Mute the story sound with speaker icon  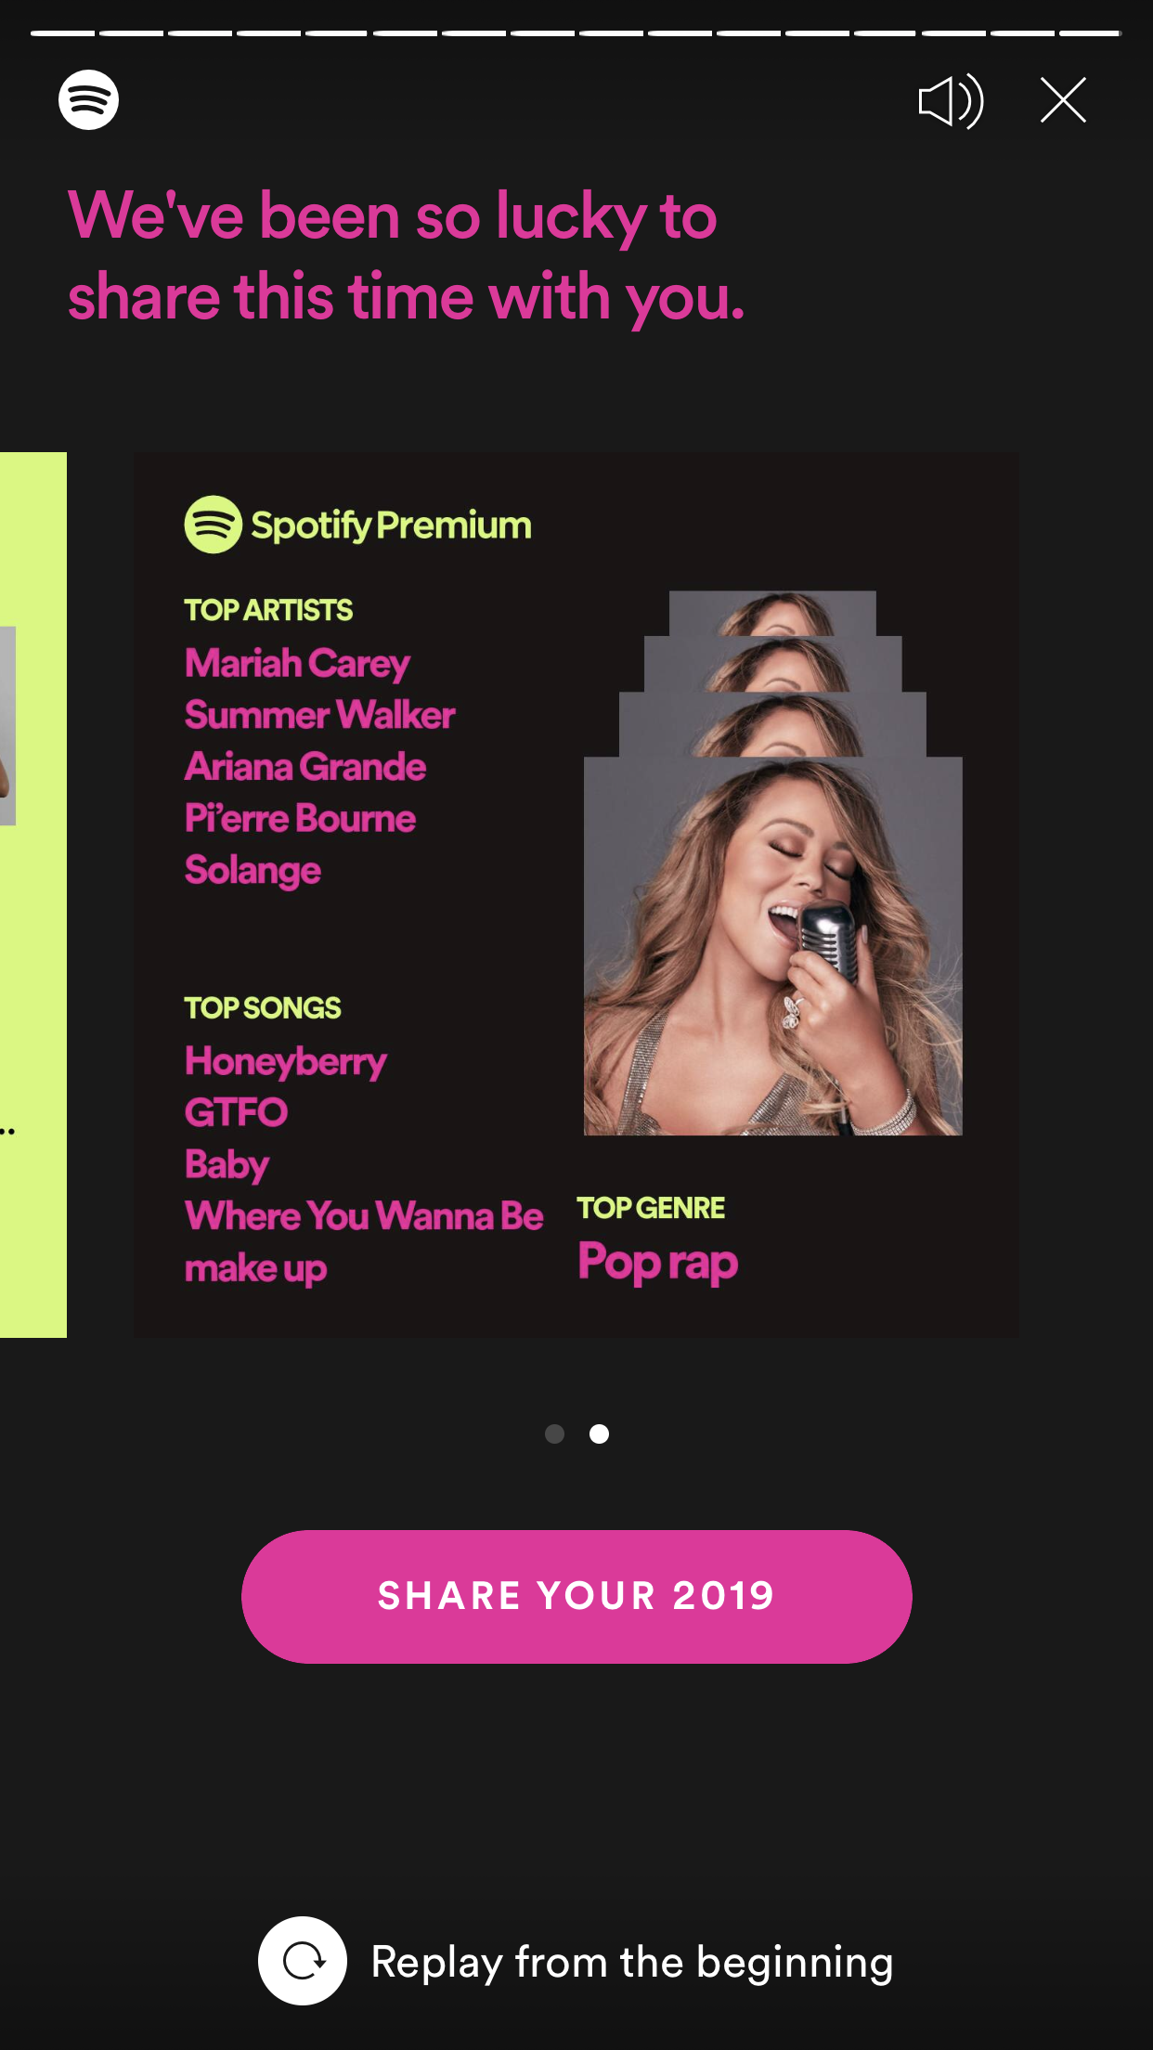pos(951,100)
